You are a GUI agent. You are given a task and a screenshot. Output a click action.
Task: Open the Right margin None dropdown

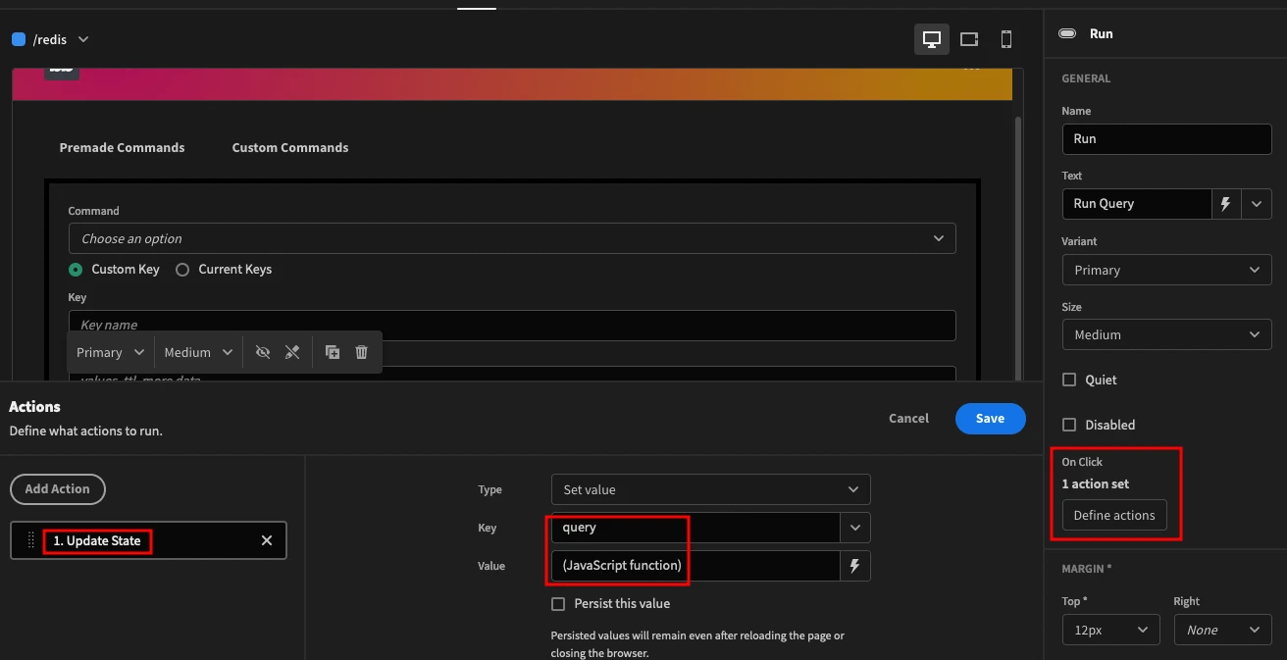click(1222, 630)
